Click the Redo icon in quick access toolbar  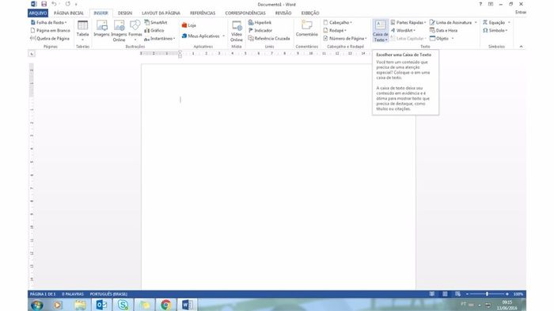click(x=67, y=4)
